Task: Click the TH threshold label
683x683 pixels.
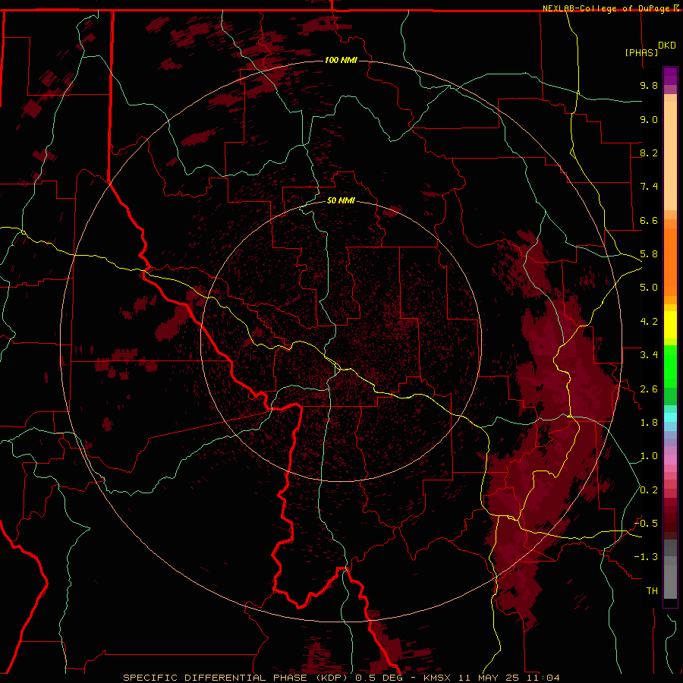Action: pyautogui.click(x=652, y=591)
